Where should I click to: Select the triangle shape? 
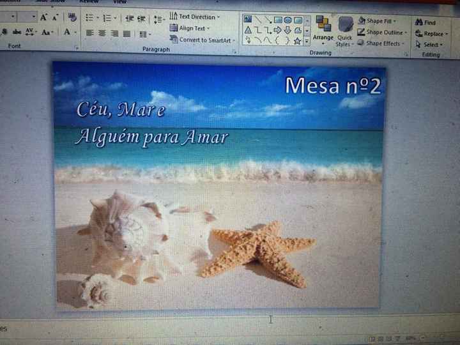point(248,29)
